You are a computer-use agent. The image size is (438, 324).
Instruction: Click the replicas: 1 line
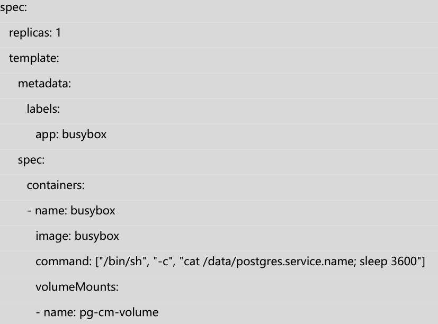[35, 33]
